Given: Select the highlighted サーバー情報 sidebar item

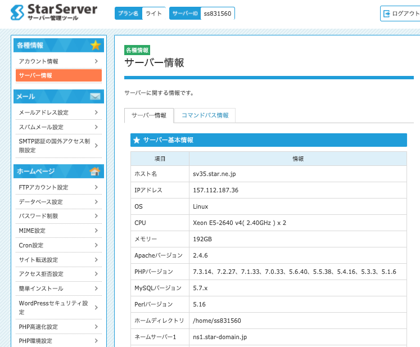Looking at the screenshot, I should tap(58, 75).
